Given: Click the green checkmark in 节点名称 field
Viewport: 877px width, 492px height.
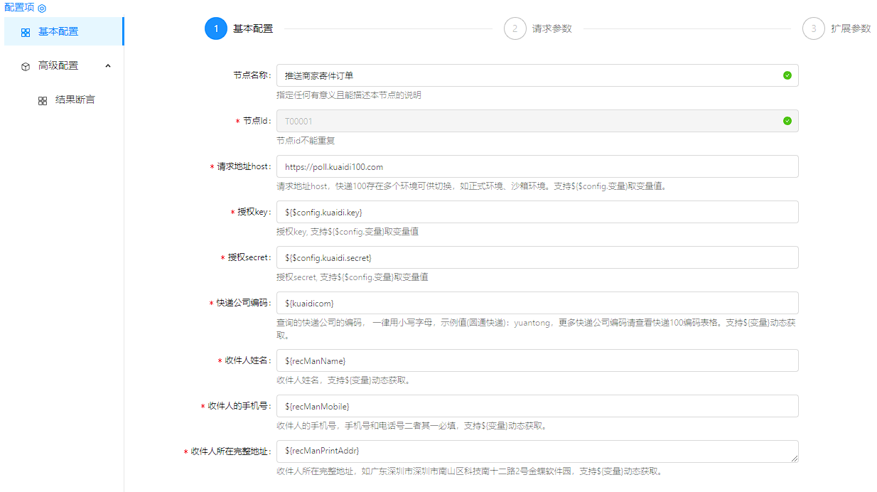Looking at the screenshot, I should pos(787,75).
